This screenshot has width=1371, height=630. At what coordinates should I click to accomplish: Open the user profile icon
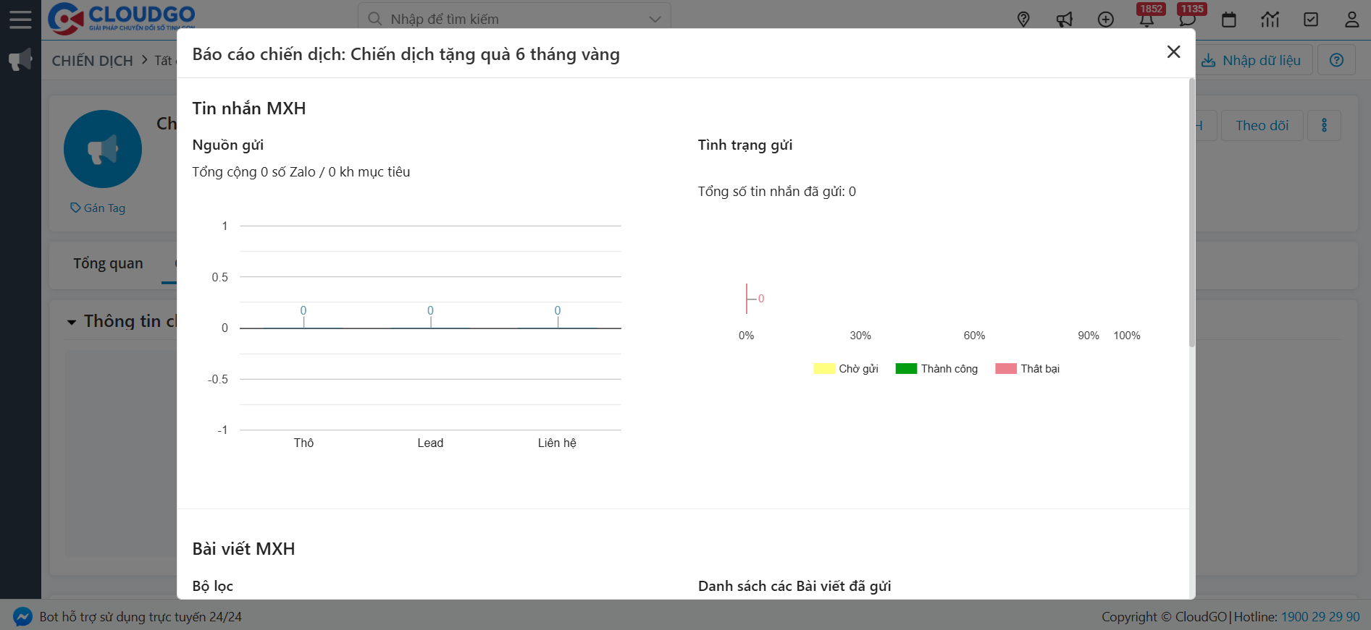tap(1351, 20)
